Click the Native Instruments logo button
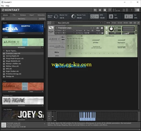This screenshot has height=131, width=141. pyautogui.click(x=137, y=10)
